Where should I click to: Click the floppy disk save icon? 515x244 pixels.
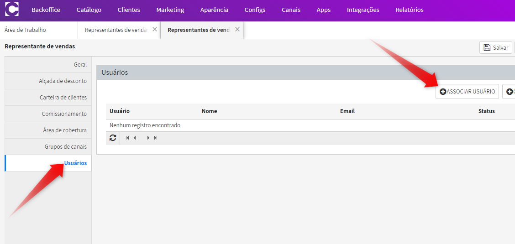click(487, 47)
